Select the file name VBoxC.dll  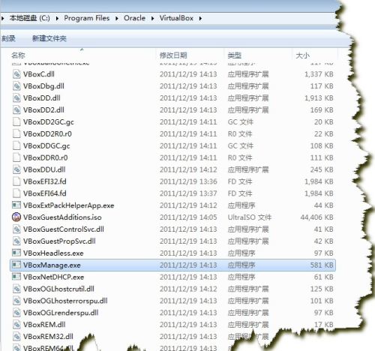coord(39,74)
